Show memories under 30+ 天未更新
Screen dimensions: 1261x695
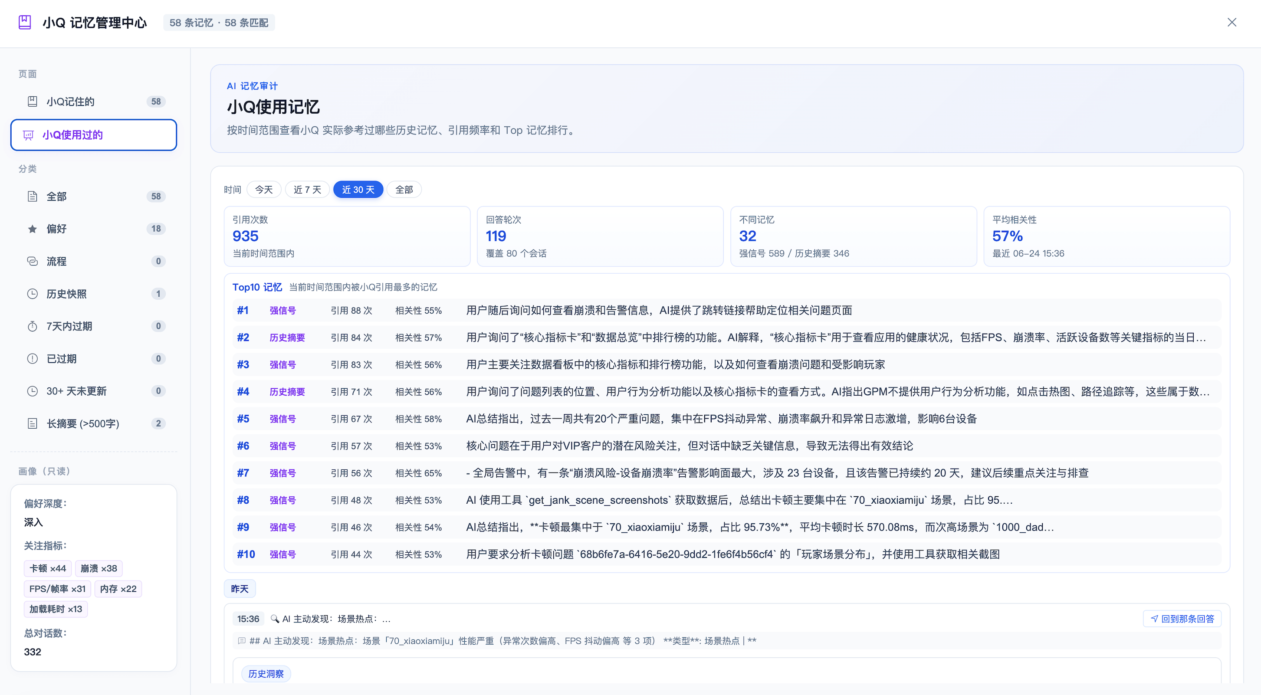click(x=93, y=391)
